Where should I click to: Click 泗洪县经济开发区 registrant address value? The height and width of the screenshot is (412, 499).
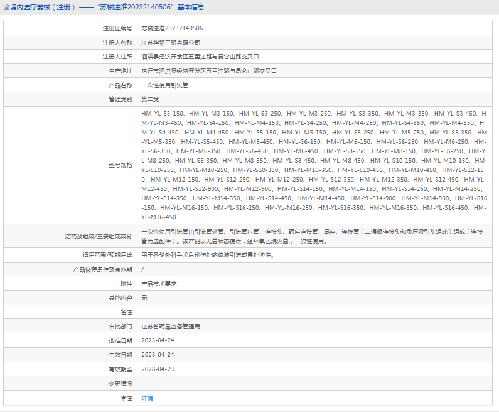pos(200,57)
